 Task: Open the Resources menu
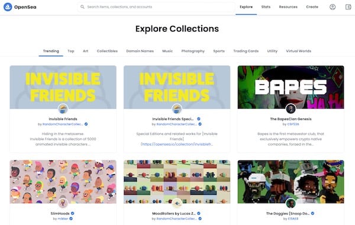click(288, 7)
